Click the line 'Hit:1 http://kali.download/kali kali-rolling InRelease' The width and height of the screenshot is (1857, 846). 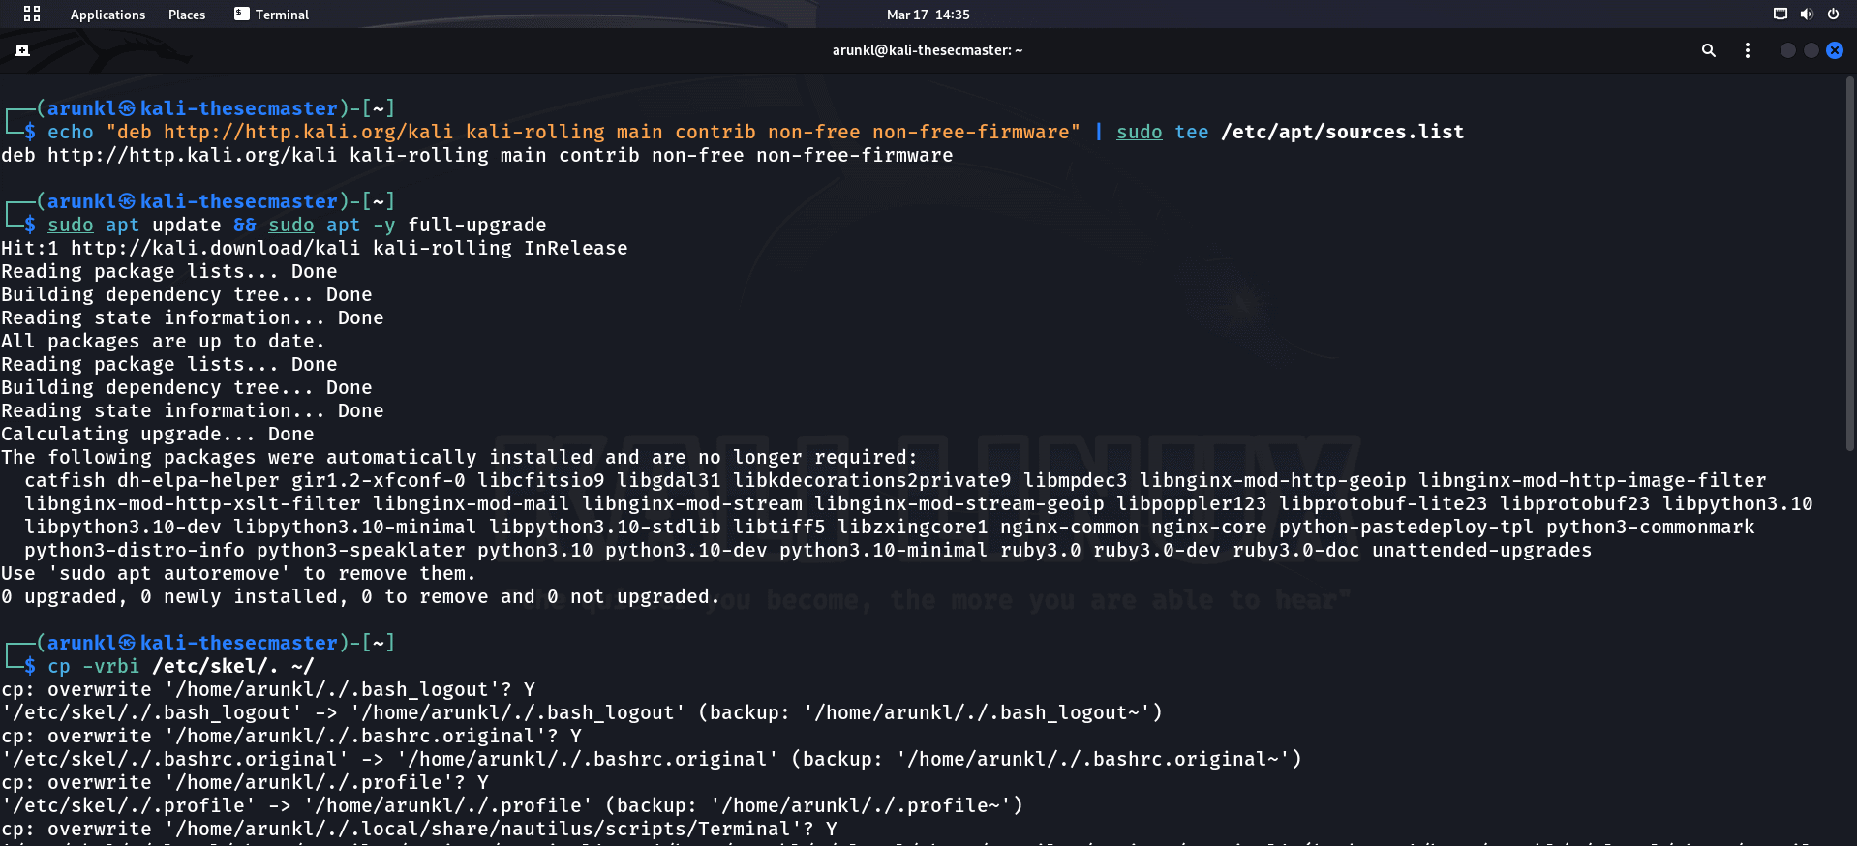[x=315, y=248]
